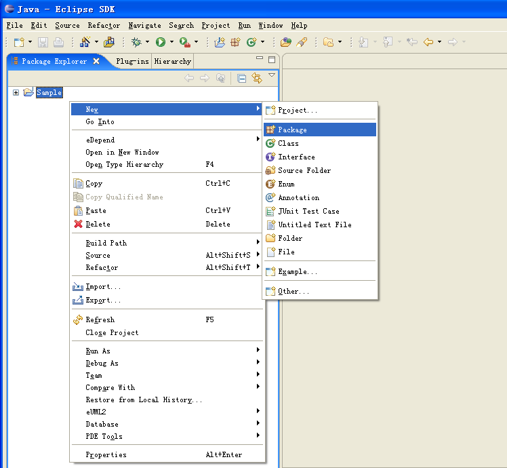507x468 pixels.
Task: Choose Example... from the New submenu
Action: [x=320, y=271]
